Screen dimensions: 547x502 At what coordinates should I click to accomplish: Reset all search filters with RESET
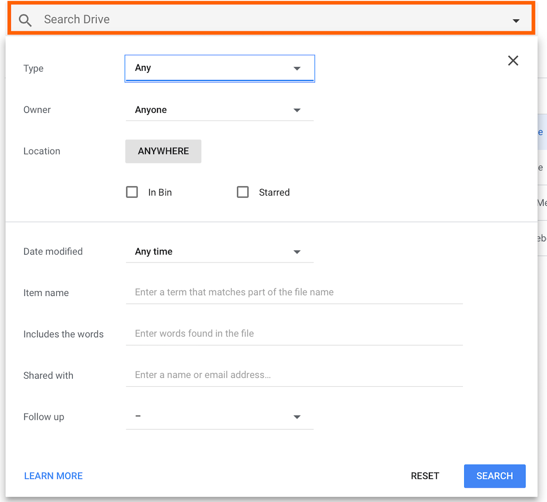[x=425, y=476]
